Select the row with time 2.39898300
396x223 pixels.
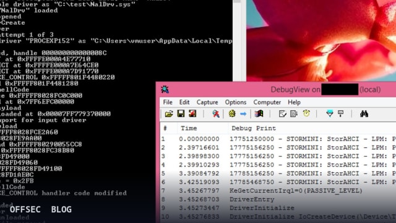278,156
